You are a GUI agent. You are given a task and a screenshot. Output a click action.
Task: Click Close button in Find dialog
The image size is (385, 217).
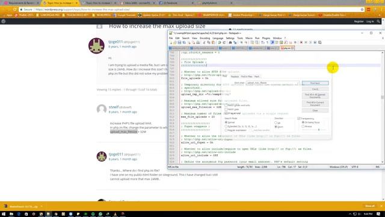(315, 111)
